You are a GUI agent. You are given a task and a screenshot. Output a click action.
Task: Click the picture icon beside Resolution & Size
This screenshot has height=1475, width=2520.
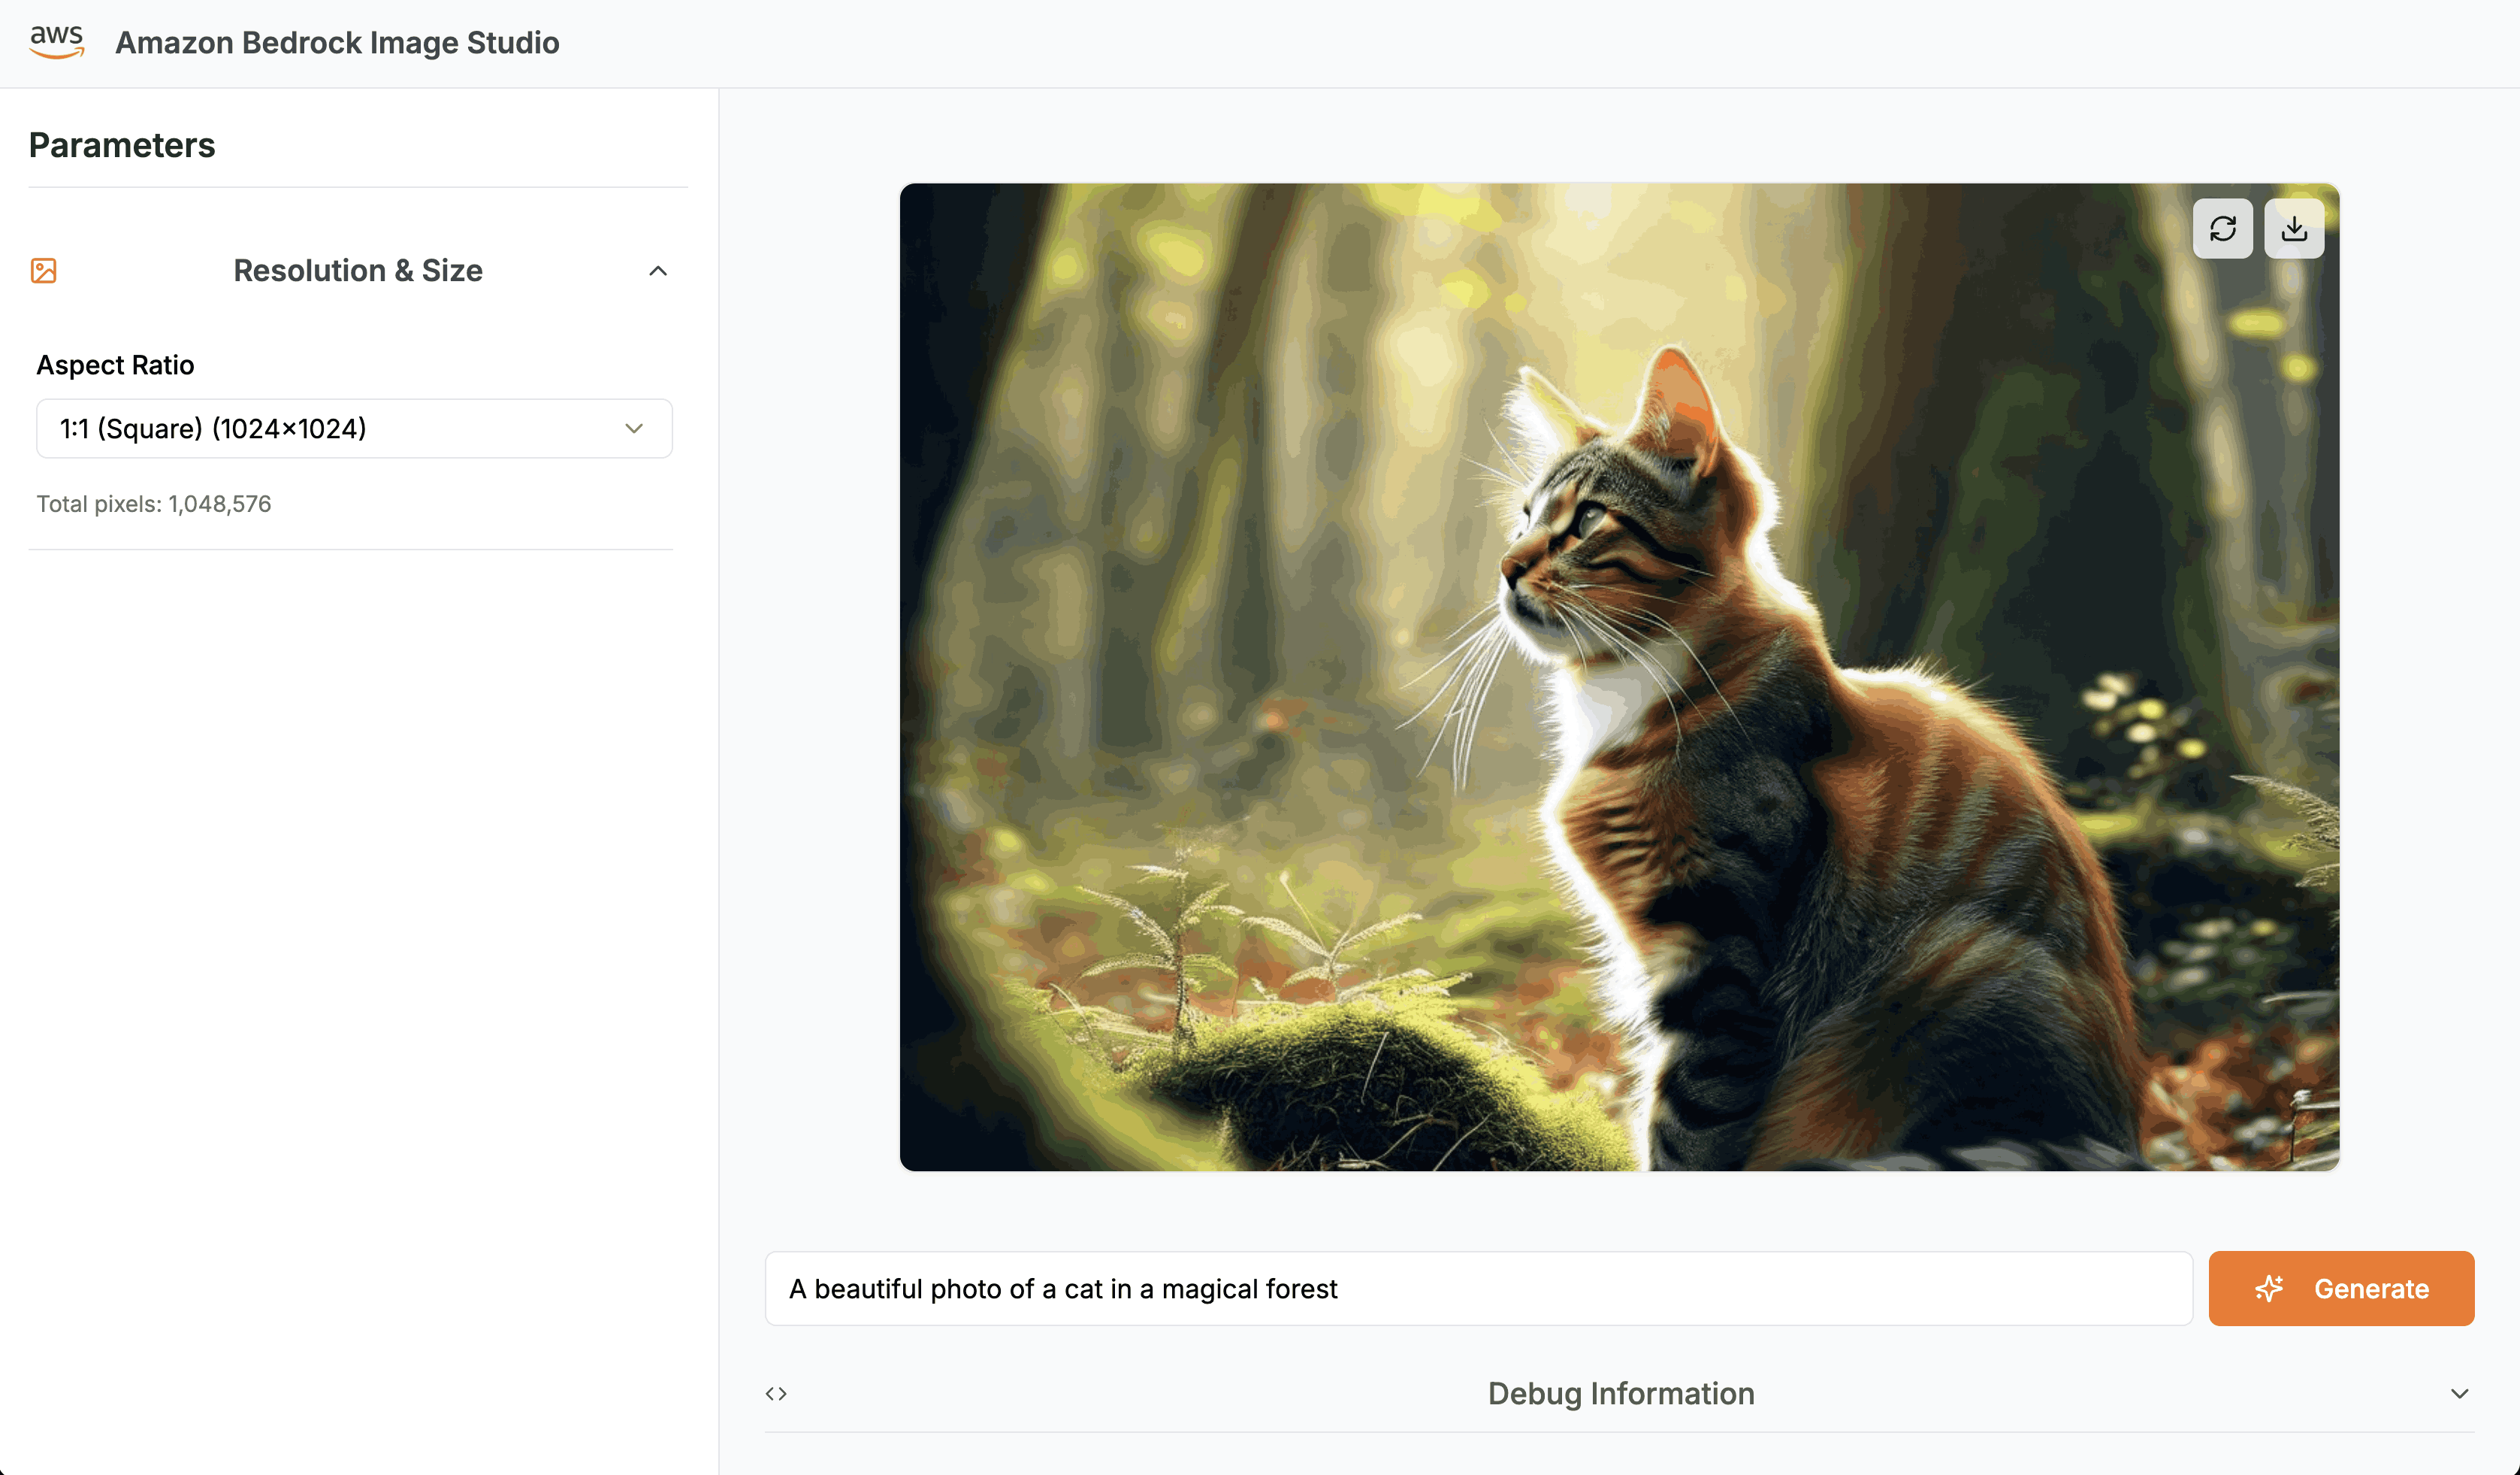point(43,270)
